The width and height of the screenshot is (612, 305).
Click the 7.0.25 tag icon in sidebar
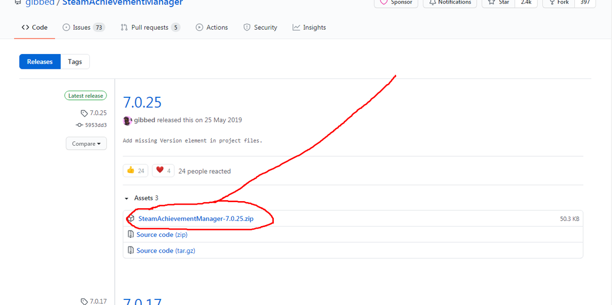[84, 113]
